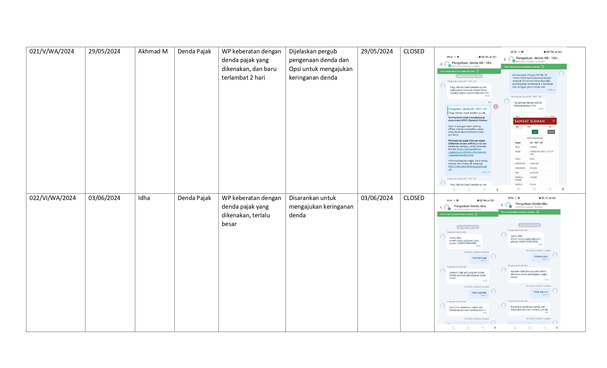The image size is (607, 368).
Task: Click email link in left Idha chat screenshot
Action: (x=467, y=240)
